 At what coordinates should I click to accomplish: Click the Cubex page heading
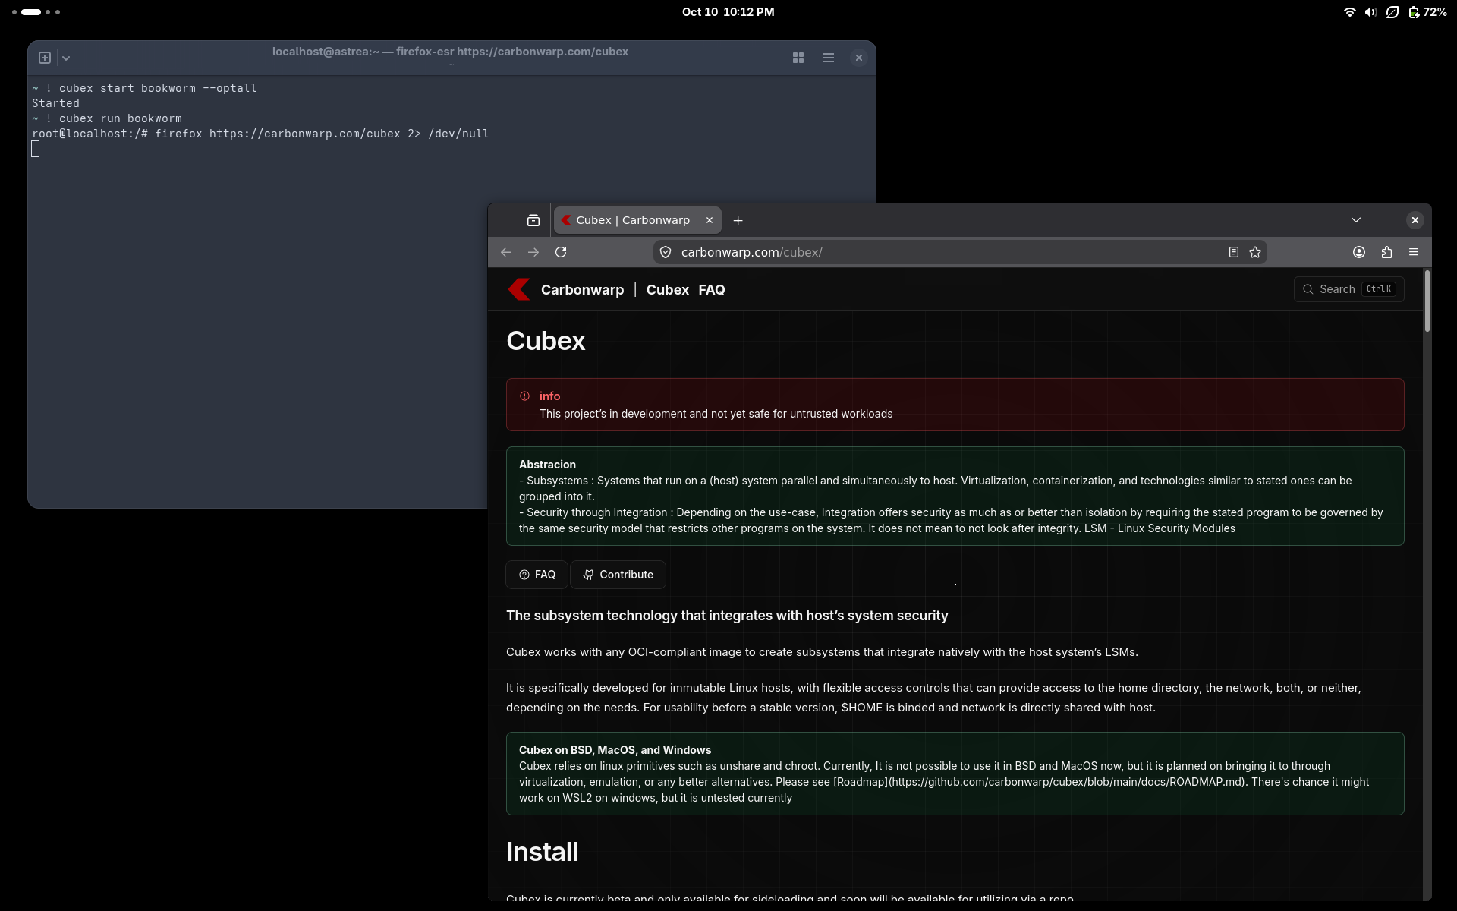pos(546,341)
